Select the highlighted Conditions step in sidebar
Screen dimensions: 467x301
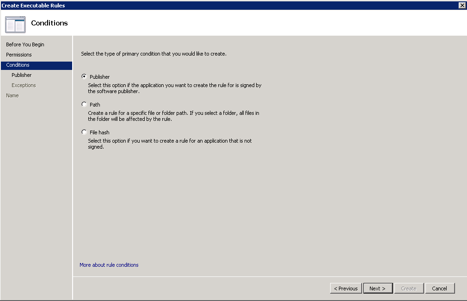coord(18,65)
